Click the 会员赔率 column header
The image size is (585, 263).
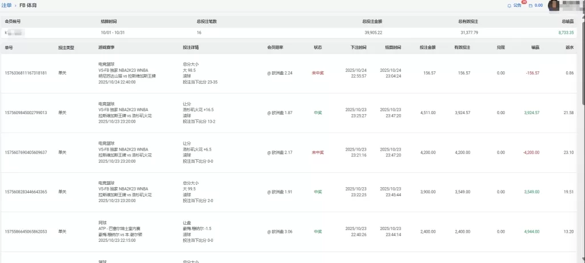pyautogui.click(x=275, y=47)
